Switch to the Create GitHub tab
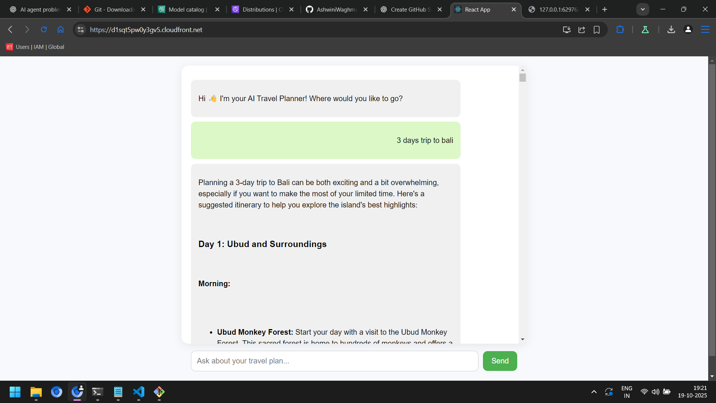The height and width of the screenshot is (403, 716). (x=410, y=9)
